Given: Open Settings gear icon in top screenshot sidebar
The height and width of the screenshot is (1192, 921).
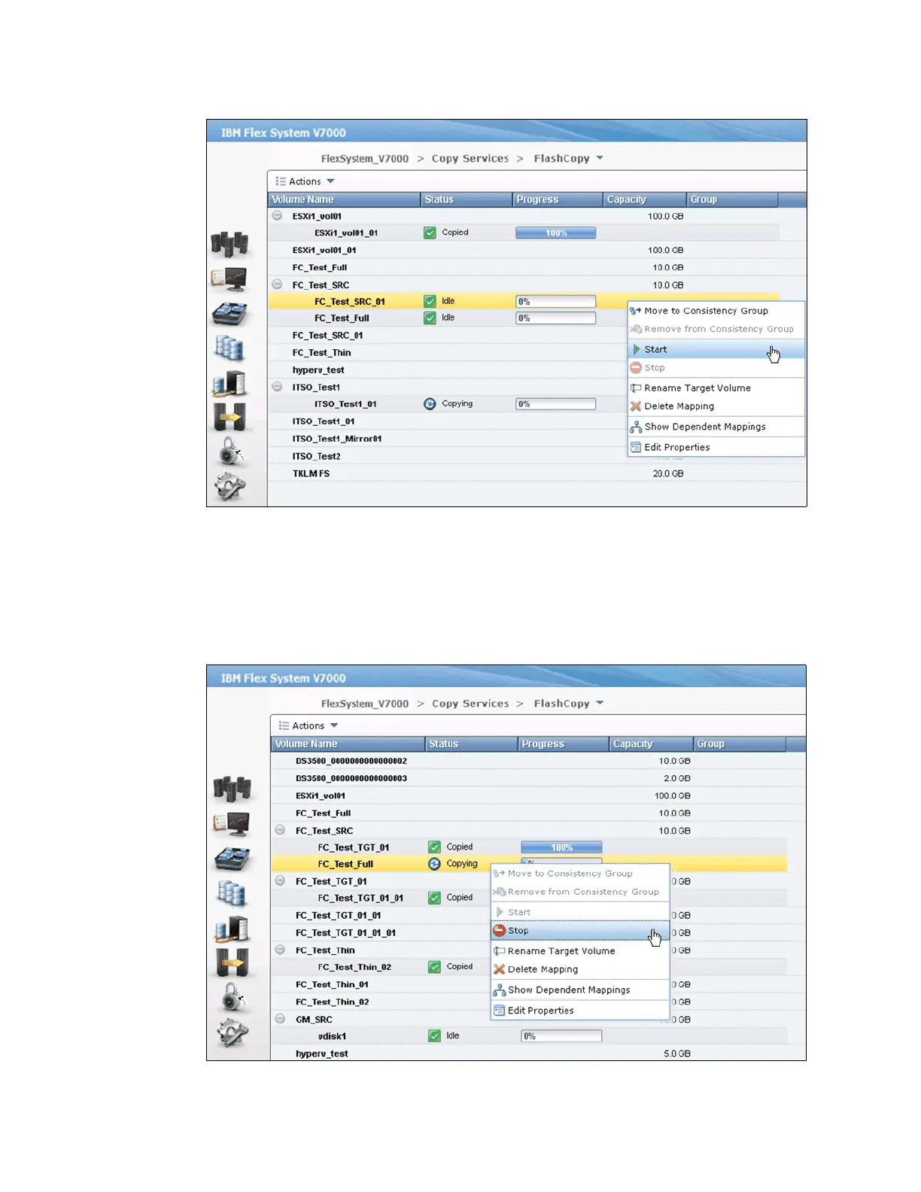Looking at the screenshot, I should click(x=230, y=487).
